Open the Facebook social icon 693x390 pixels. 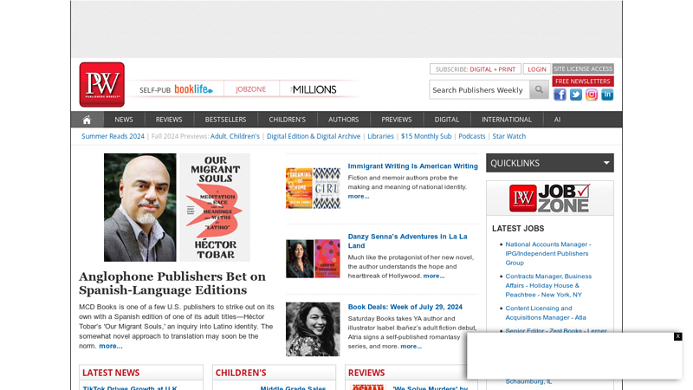(560, 94)
